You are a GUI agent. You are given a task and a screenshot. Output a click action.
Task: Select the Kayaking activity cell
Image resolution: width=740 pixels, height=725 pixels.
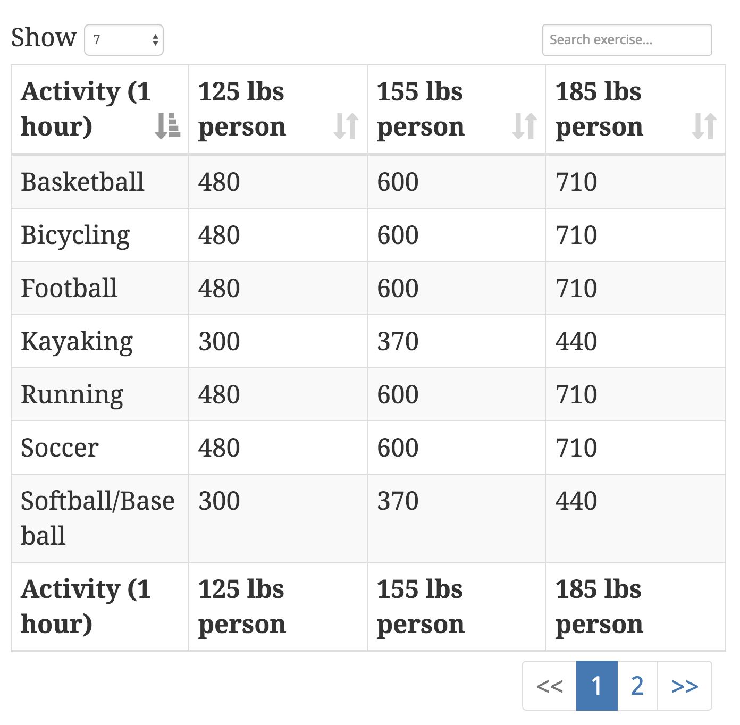[x=77, y=341]
